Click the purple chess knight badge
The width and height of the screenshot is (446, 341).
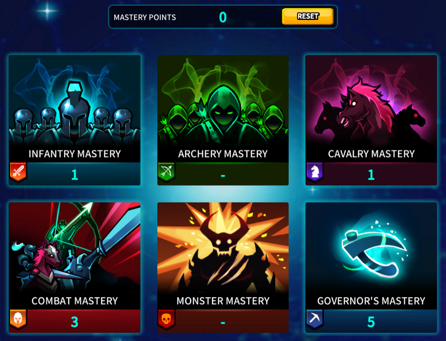point(315,171)
